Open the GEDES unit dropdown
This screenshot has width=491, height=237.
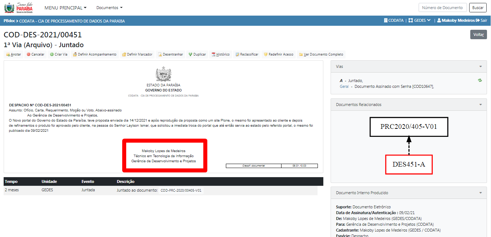point(420,21)
